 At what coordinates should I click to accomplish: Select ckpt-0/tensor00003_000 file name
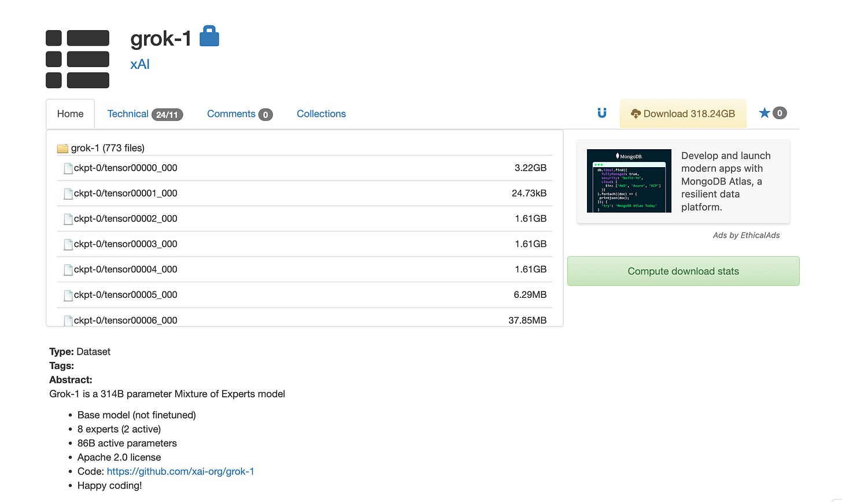(125, 244)
